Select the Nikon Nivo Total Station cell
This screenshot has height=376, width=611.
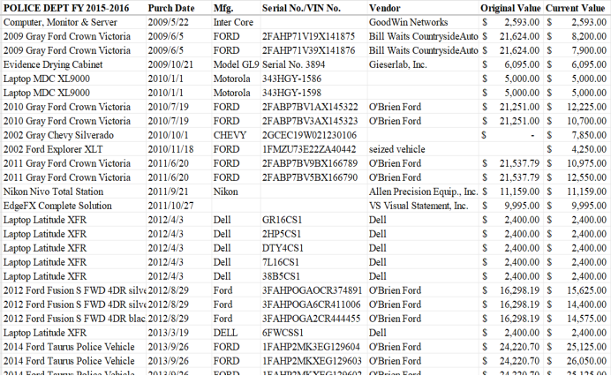[x=51, y=192]
